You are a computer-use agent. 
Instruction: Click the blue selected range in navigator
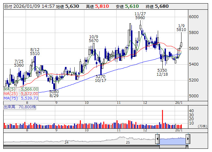click(173, 141)
